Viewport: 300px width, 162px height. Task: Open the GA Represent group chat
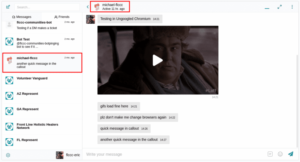click(x=42, y=111)
